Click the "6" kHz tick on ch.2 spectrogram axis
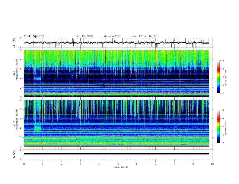 (21, 118)
